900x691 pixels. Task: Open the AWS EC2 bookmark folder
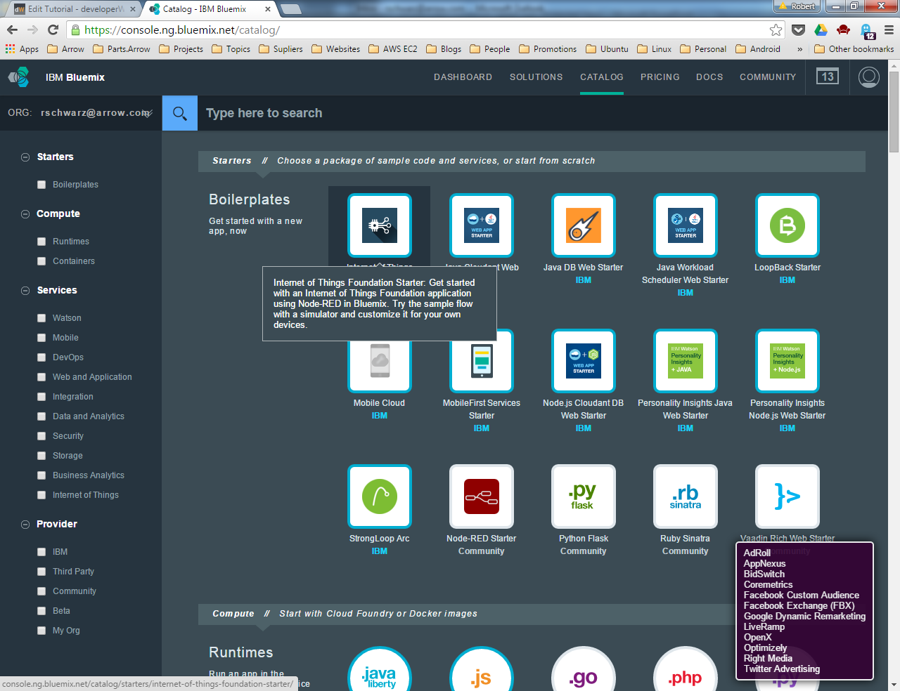click(393, 49)
